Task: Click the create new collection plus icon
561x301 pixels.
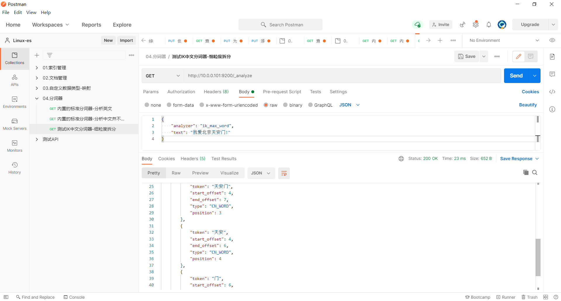Action: [37, 55]
